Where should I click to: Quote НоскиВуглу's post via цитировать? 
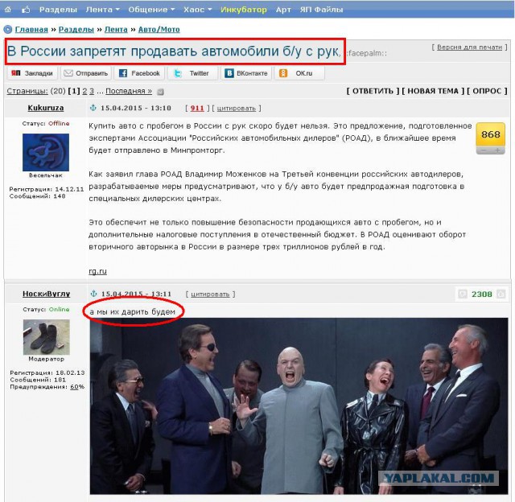pyautogui.click(x=210, y=294)
